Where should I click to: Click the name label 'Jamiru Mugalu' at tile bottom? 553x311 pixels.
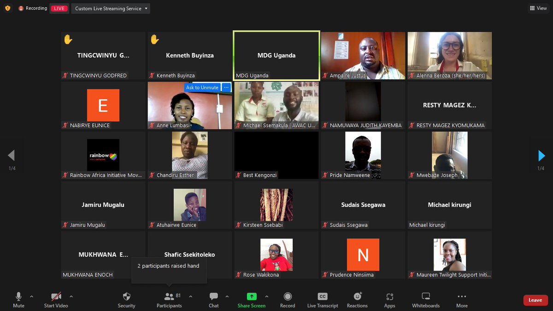click(x=88, y=225)
